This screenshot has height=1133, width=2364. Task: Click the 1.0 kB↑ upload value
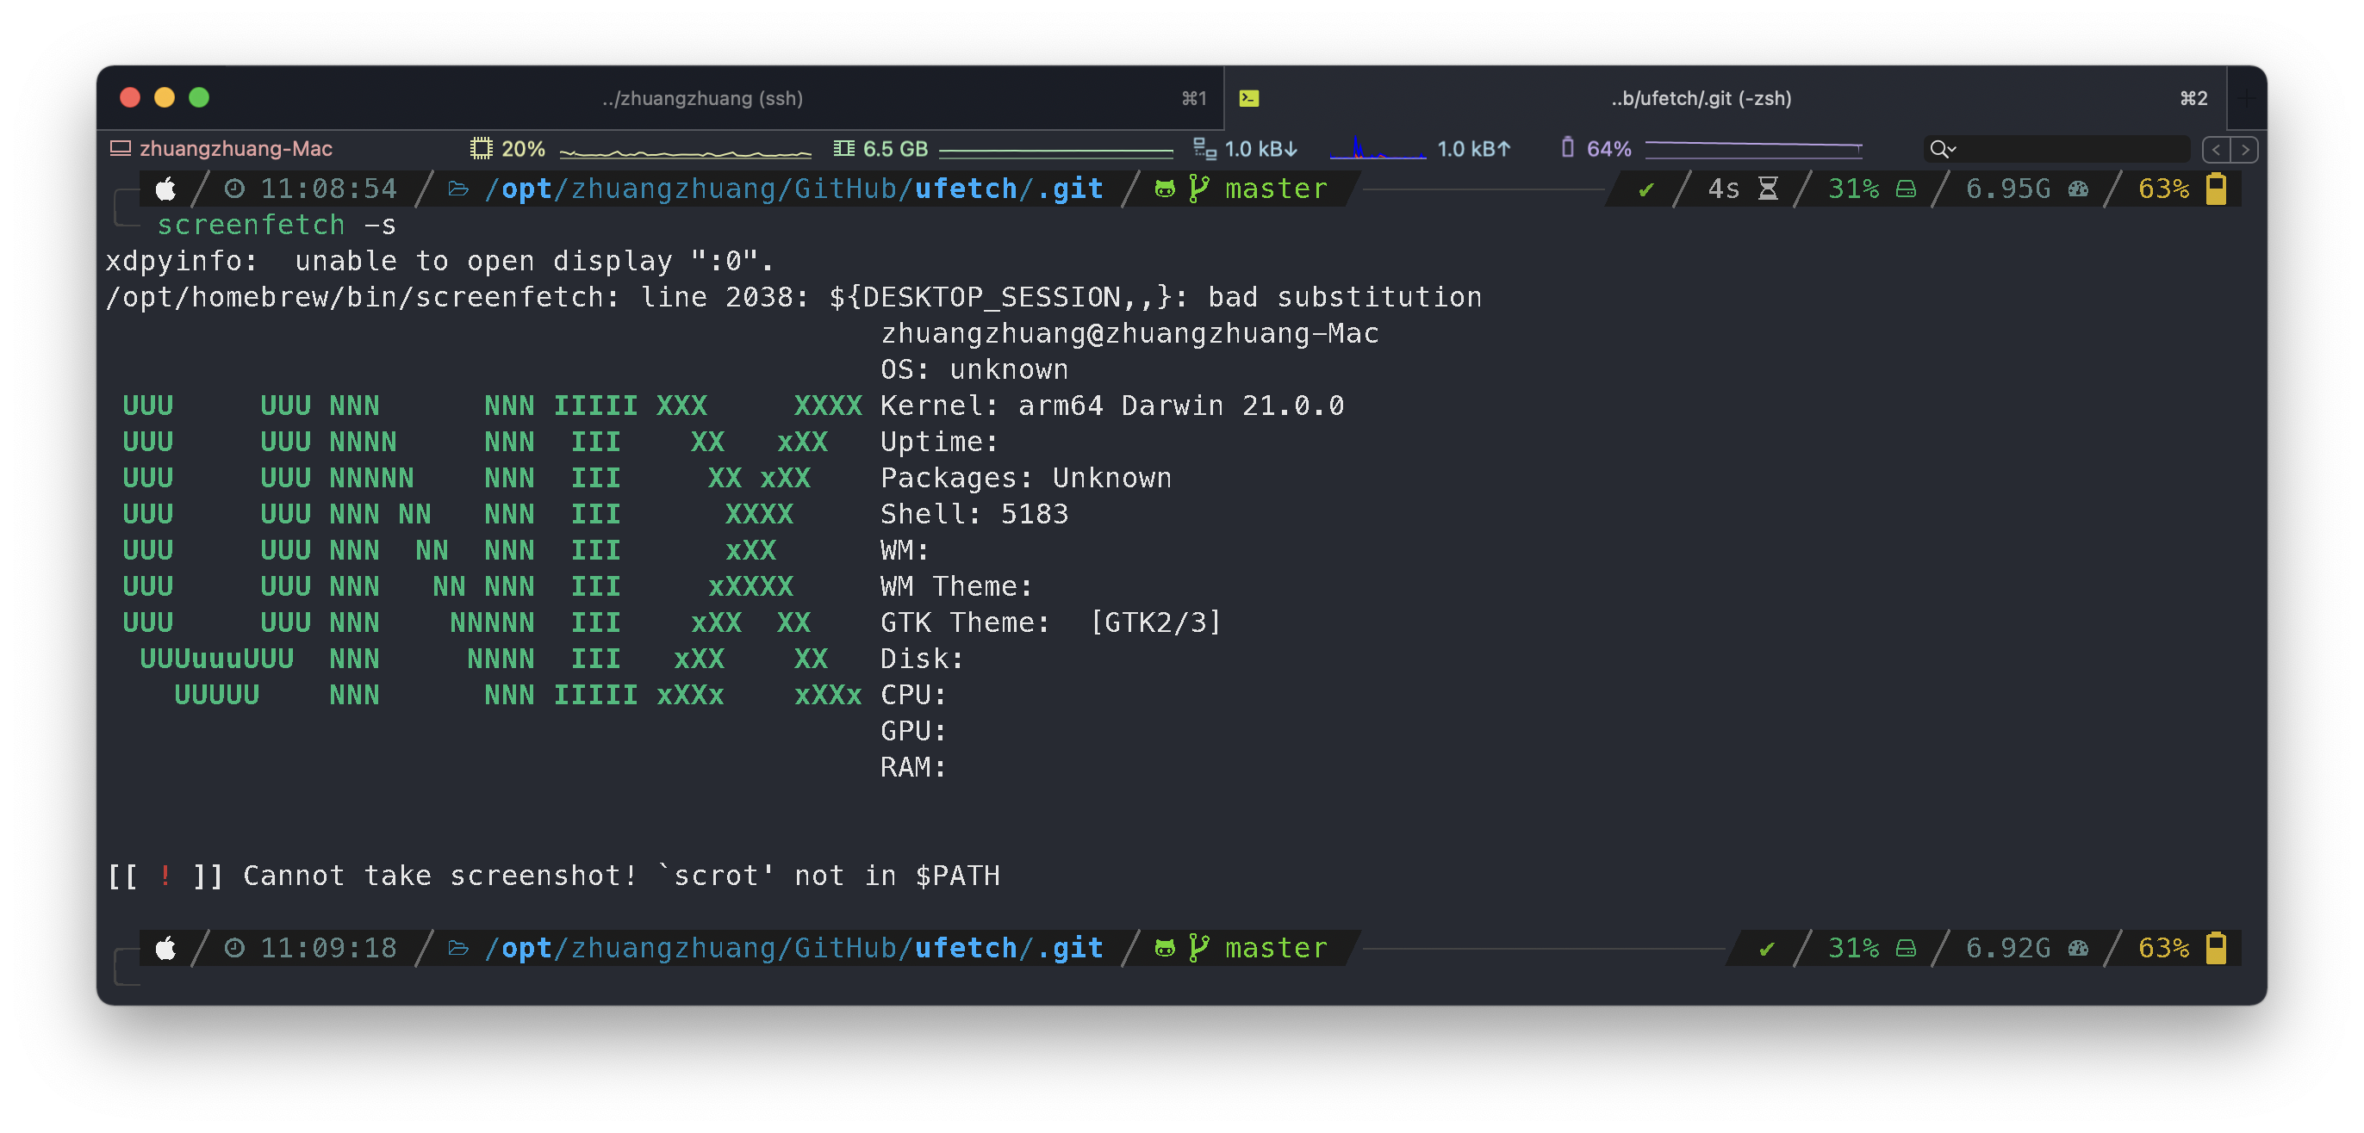1474,149
